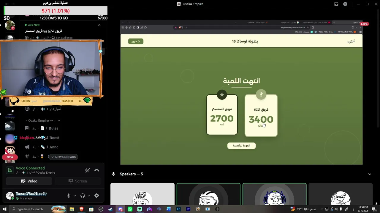Screen dimensions: 380x213
Task: Click the taskbar search box
Action: [x=38, y=209]
